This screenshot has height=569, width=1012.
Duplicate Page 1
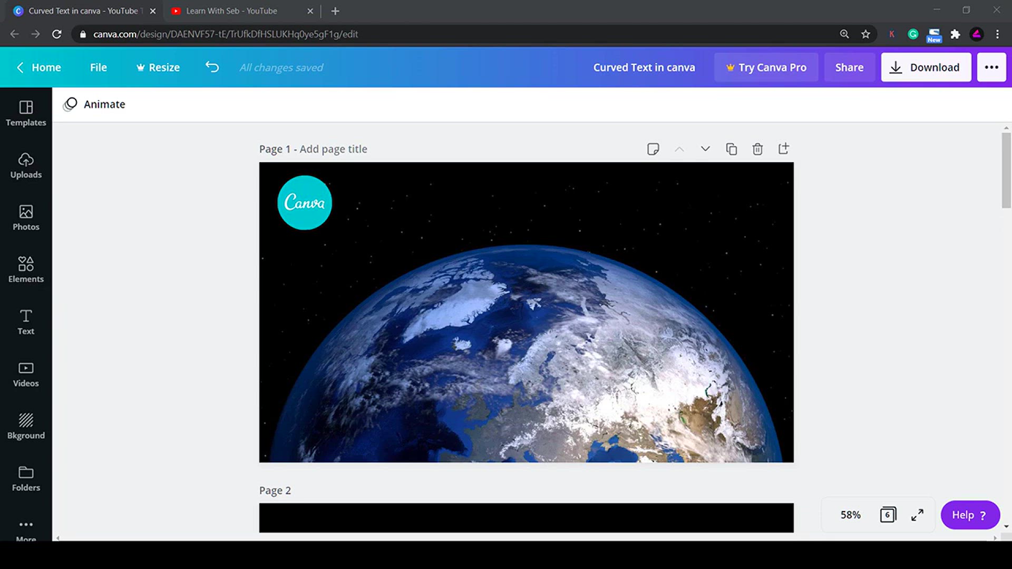(x=732, y=149)
